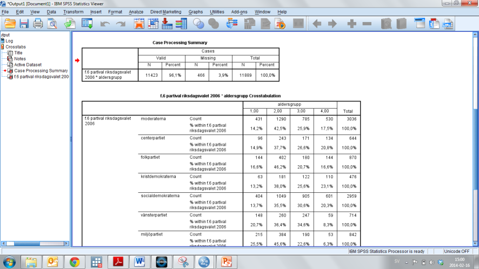This screenshot has height=269, width=479.
Task: Click the Run Script icon
Action: [x=280, y=24]
